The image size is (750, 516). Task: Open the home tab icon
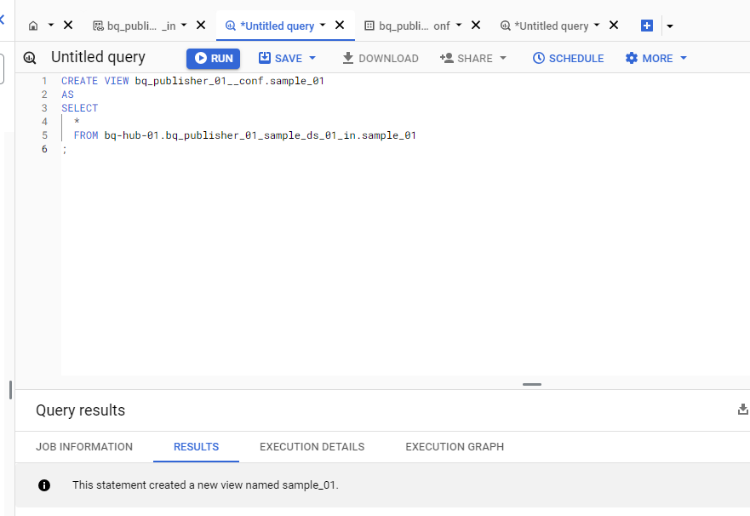pyautogui.click(x=33, y=26)
